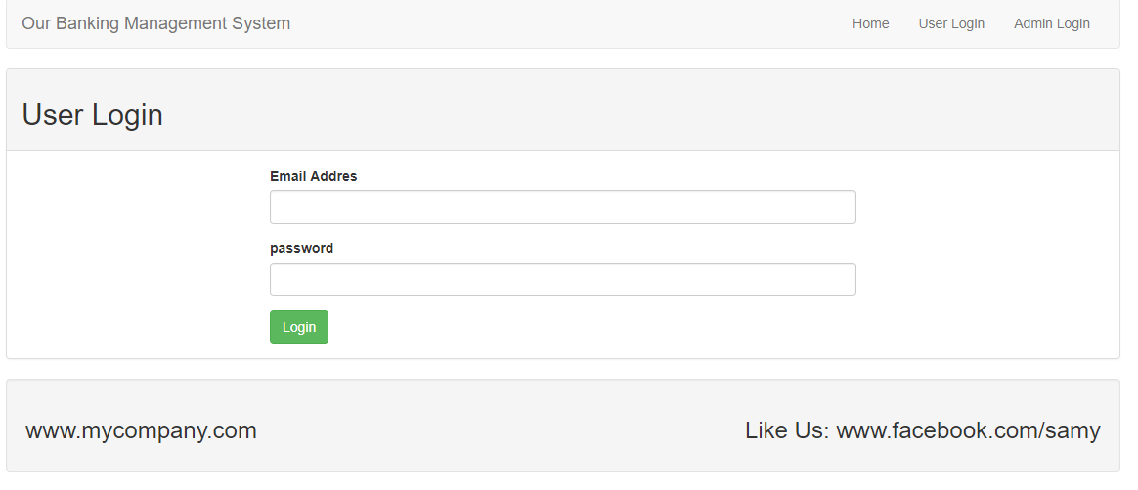Click into the password text box

[x=562, y=279]
